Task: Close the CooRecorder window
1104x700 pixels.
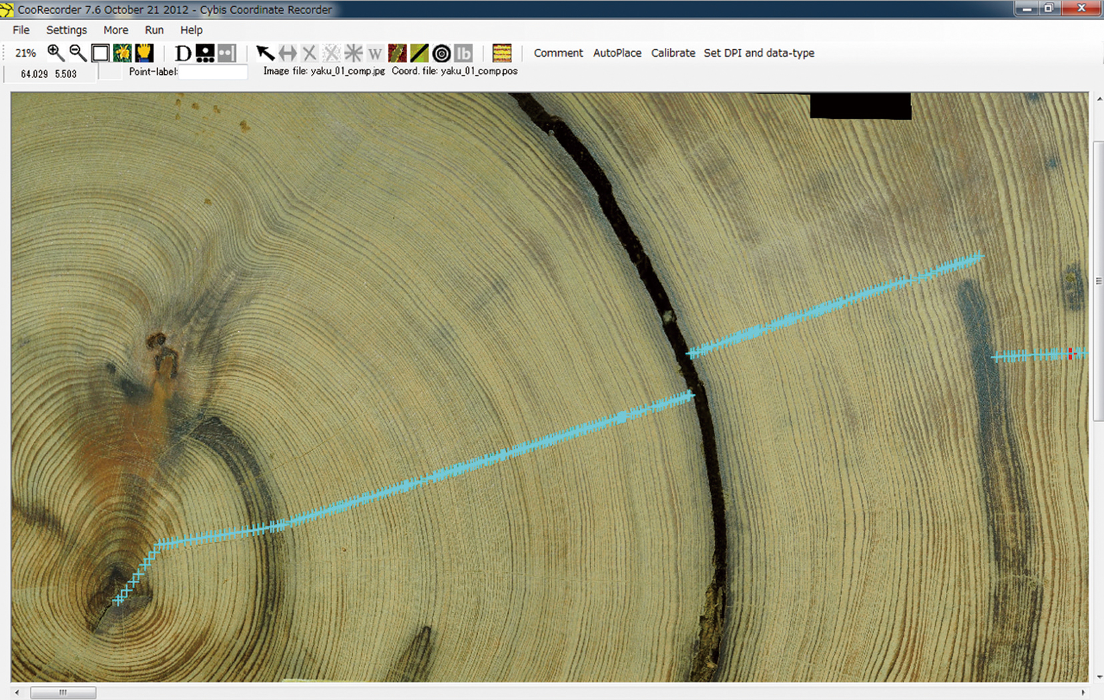Action: click(1081, 9)
